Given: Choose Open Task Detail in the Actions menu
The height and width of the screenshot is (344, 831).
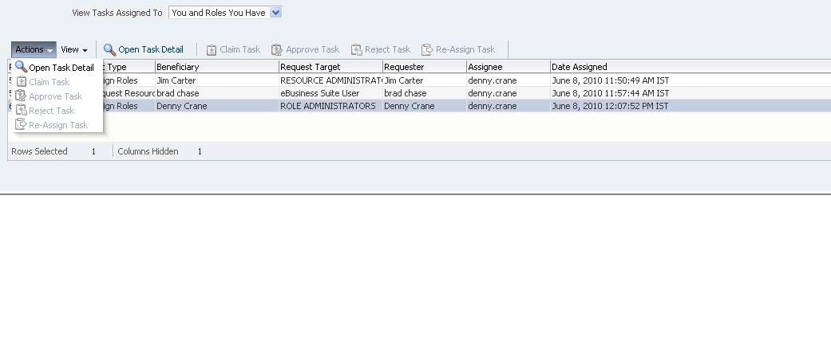Looking at the screenshot, I should coord(57,68).
